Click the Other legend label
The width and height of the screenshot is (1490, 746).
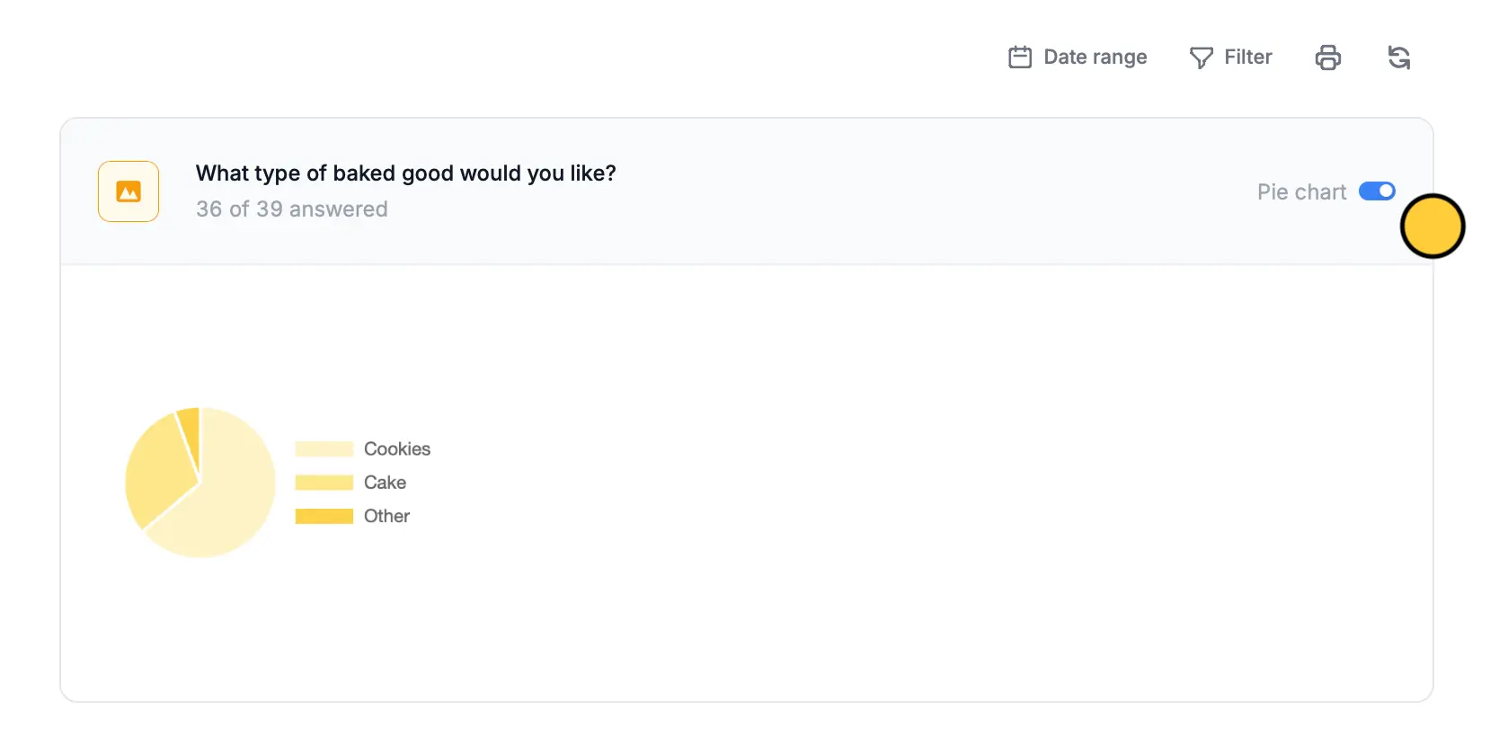click(x=386, y=516)
